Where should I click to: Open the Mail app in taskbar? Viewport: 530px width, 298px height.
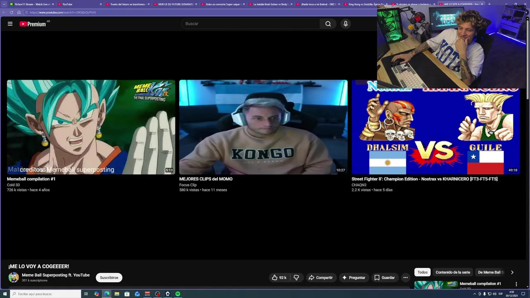coord(137,294)
